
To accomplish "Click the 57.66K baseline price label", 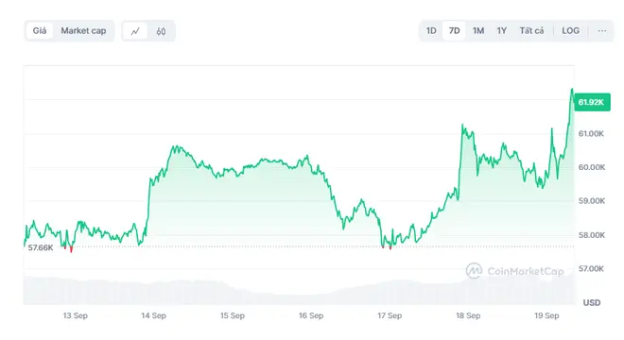I will tap(41, 247).
